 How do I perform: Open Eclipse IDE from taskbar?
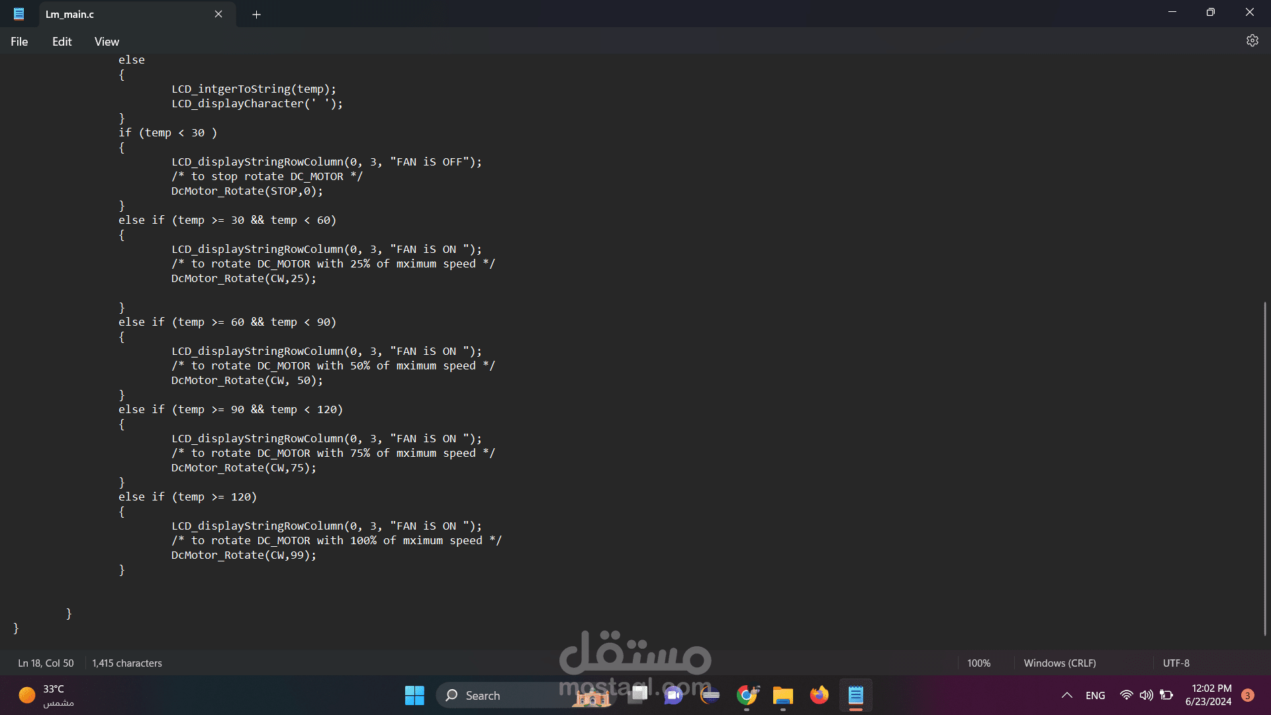tap(710, 695)
